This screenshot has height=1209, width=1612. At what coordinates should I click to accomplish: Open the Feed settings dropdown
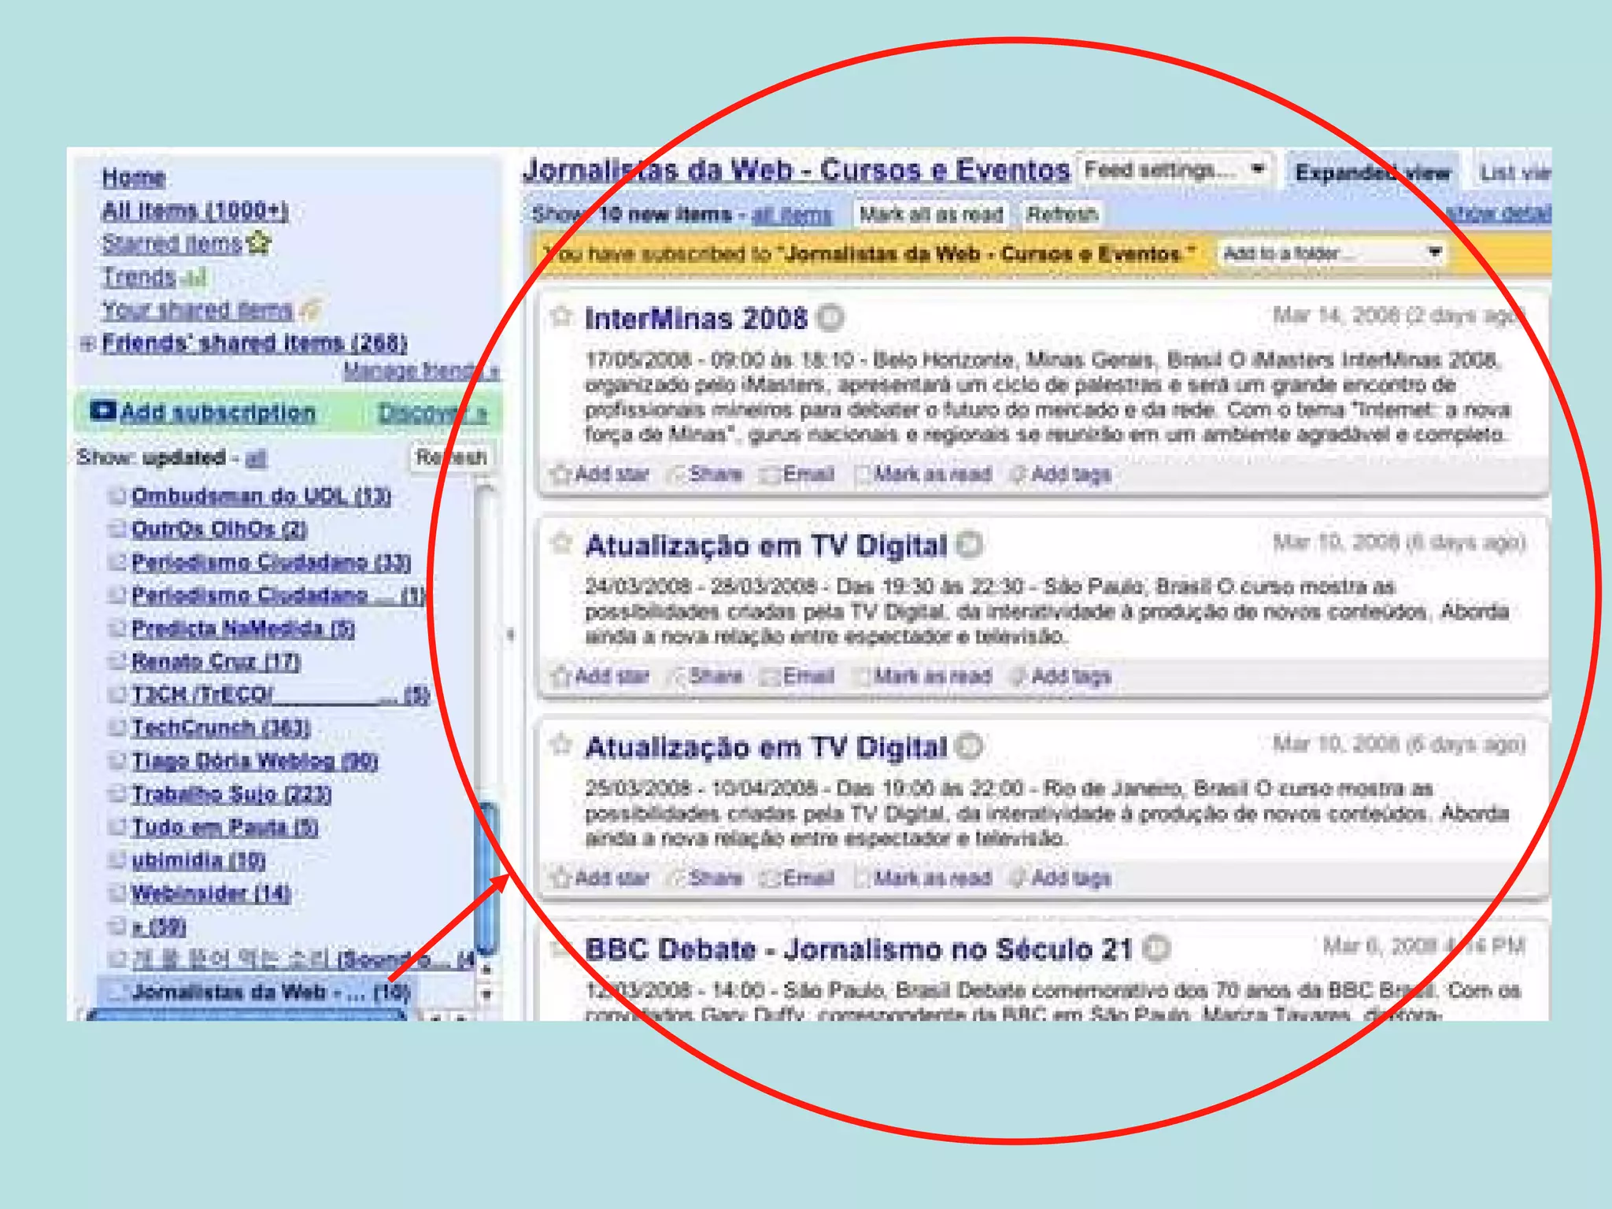pos(1174,170)
